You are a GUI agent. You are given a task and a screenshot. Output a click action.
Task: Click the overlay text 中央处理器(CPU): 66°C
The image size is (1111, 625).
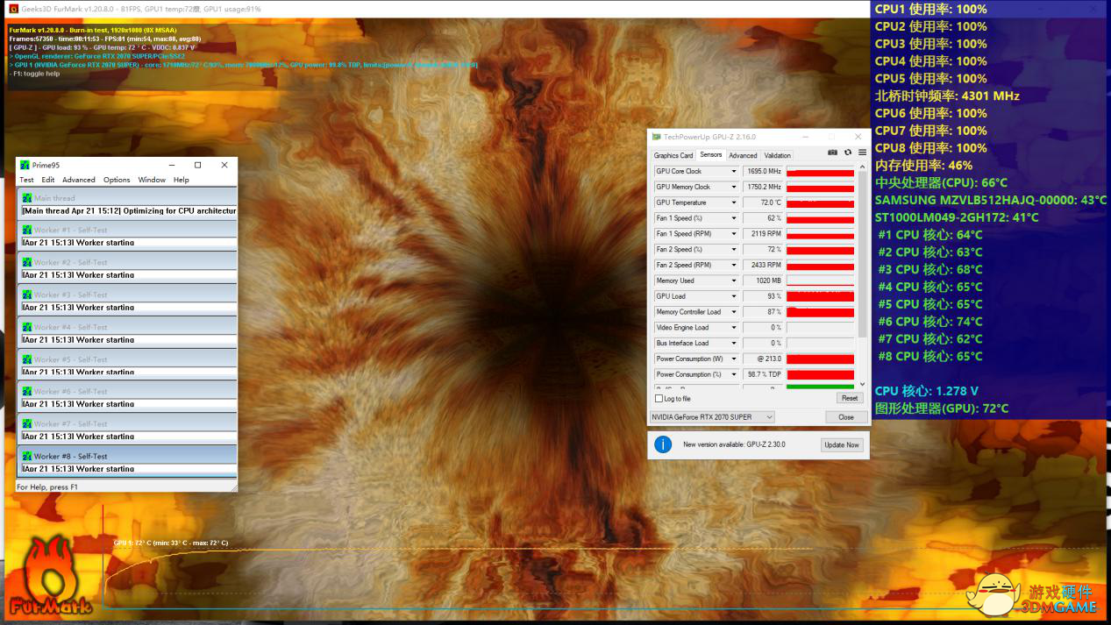coord(941,182)
